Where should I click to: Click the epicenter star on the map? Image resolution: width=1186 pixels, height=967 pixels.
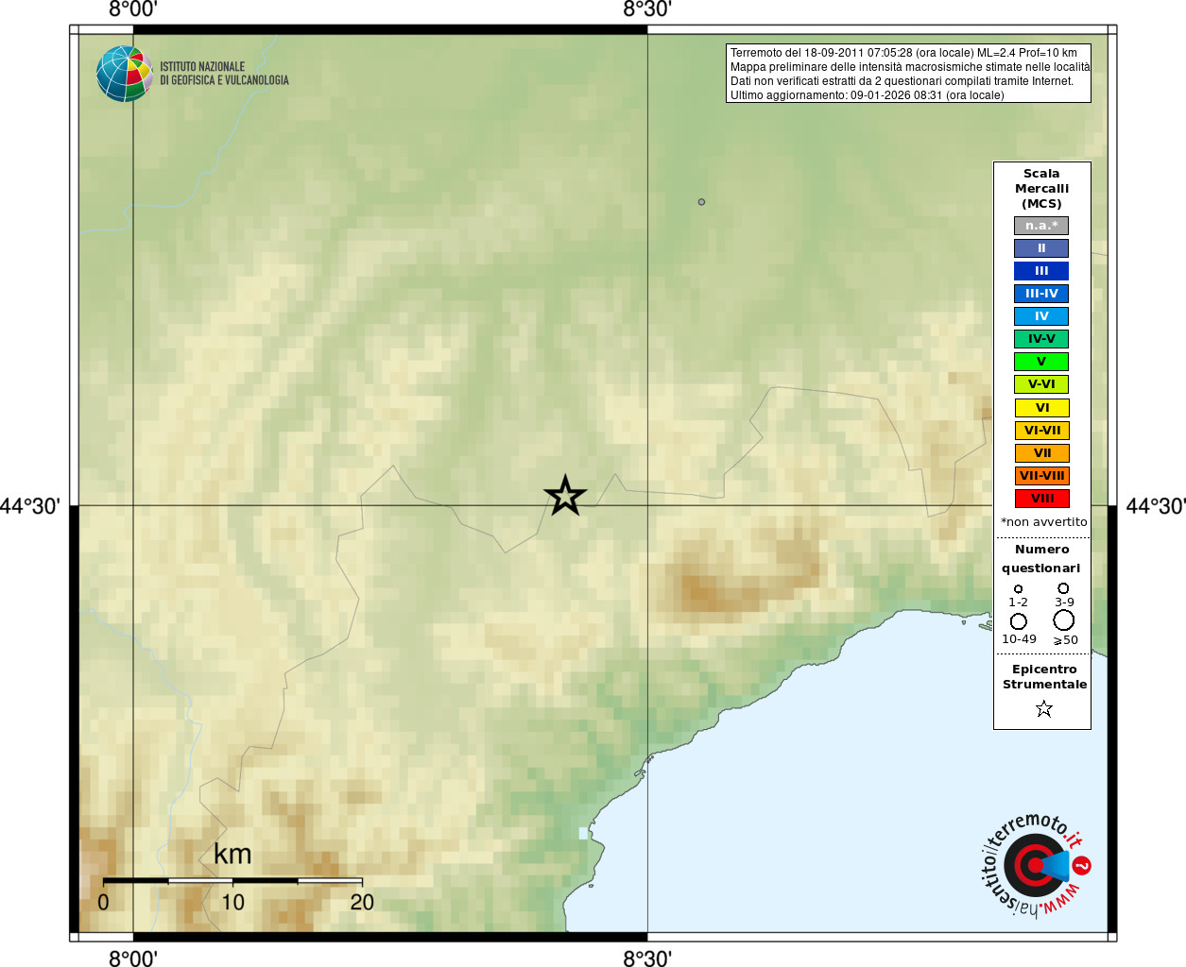point(565,496)
